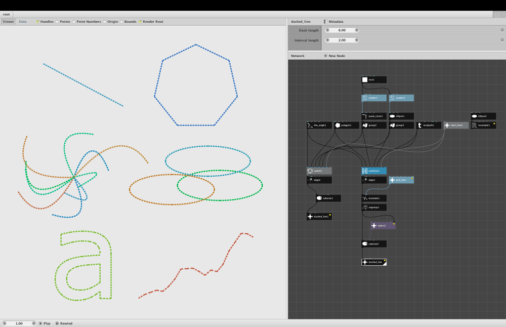Select the translate1 node
506x327 pixels.
(374, 198)
